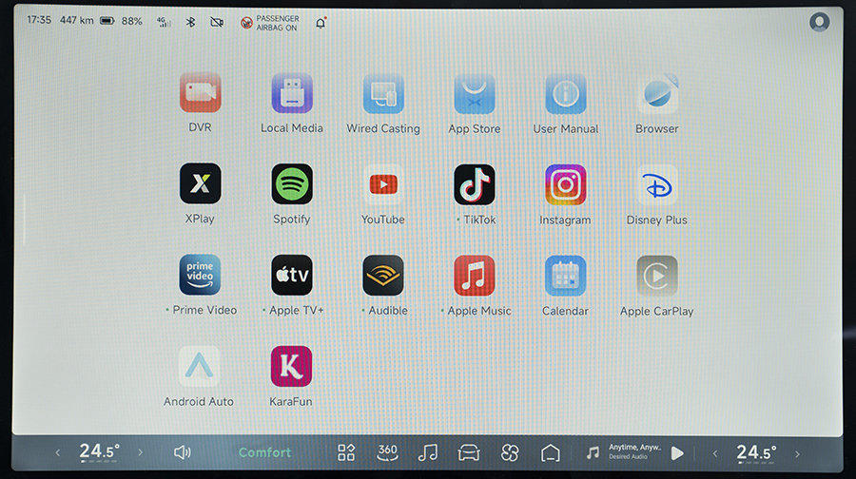Start Apple CarPlay
The height and width of the screenshot is (479, 856).
tap(656, 276)
